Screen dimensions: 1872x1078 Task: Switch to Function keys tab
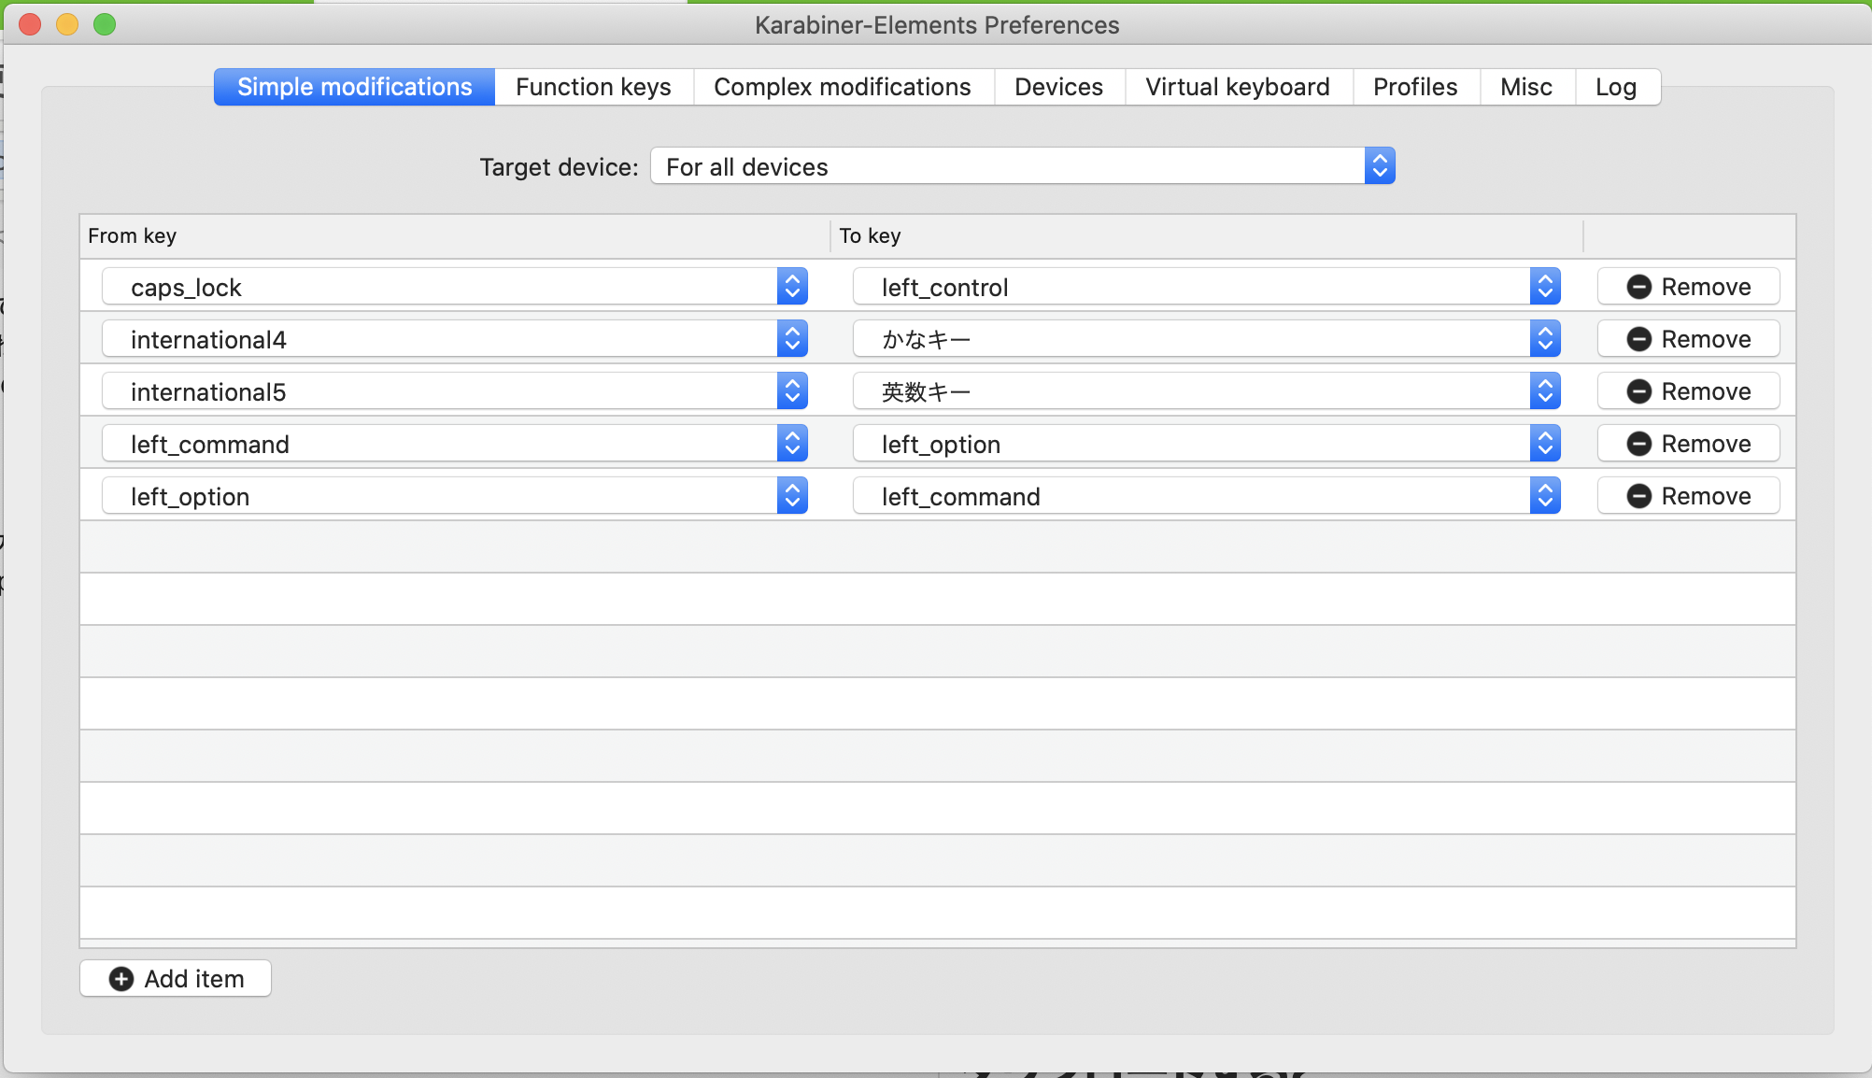[x=593, y=87]
